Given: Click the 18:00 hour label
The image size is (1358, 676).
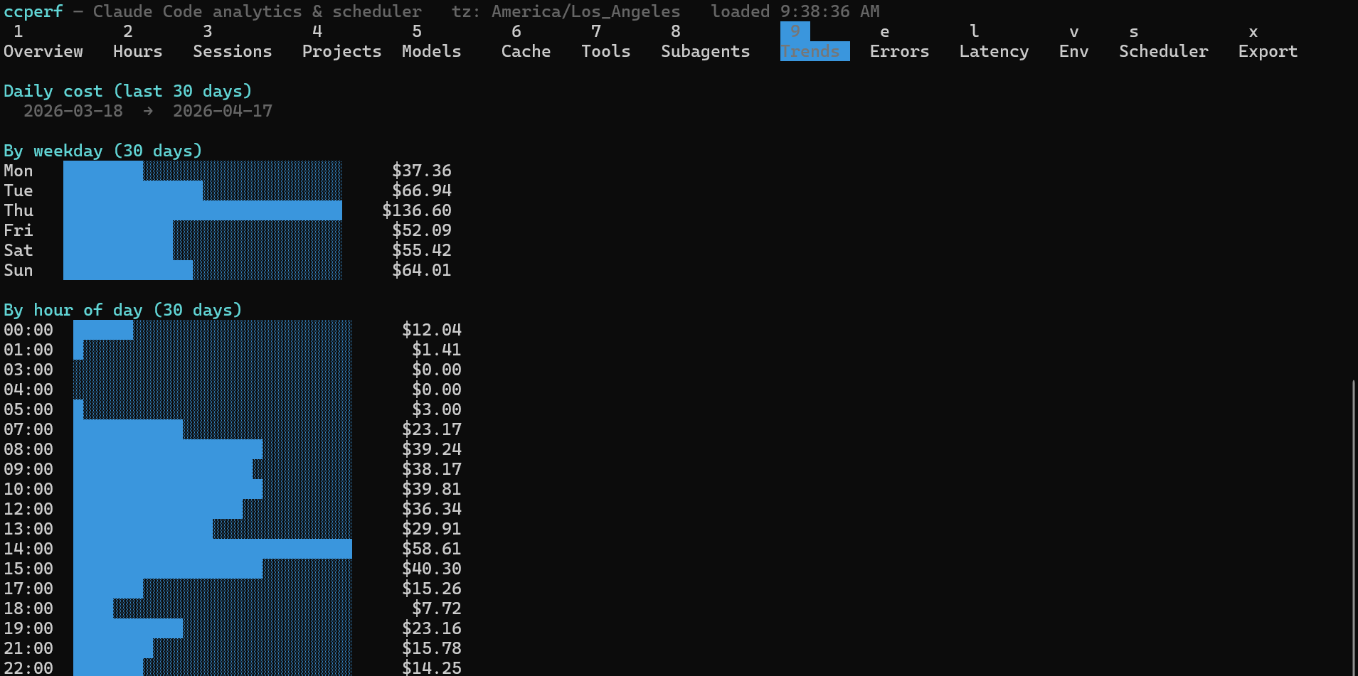Looking at the screenshot, I should [x=28, y=608].
